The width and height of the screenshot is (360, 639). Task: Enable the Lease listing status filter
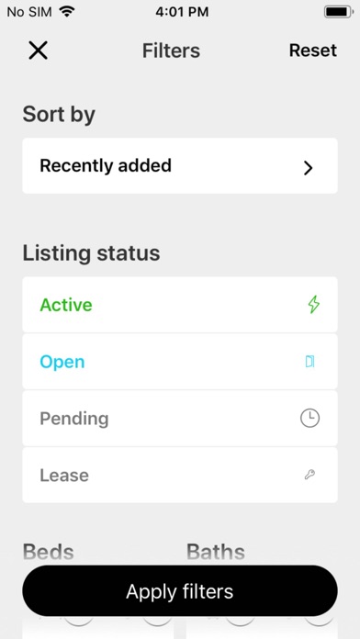[180, 475]
